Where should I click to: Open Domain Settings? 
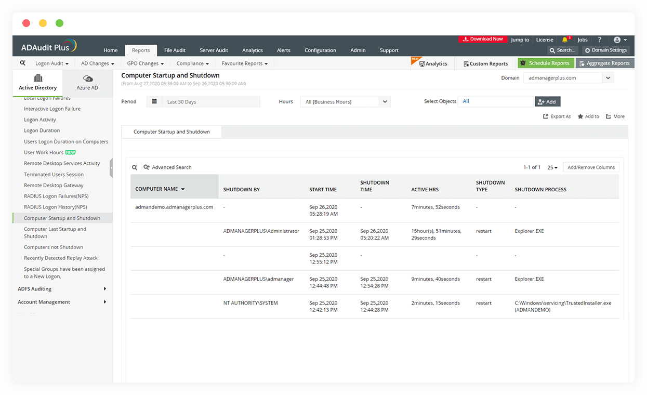pyautogui.click(x=605, y=50)
